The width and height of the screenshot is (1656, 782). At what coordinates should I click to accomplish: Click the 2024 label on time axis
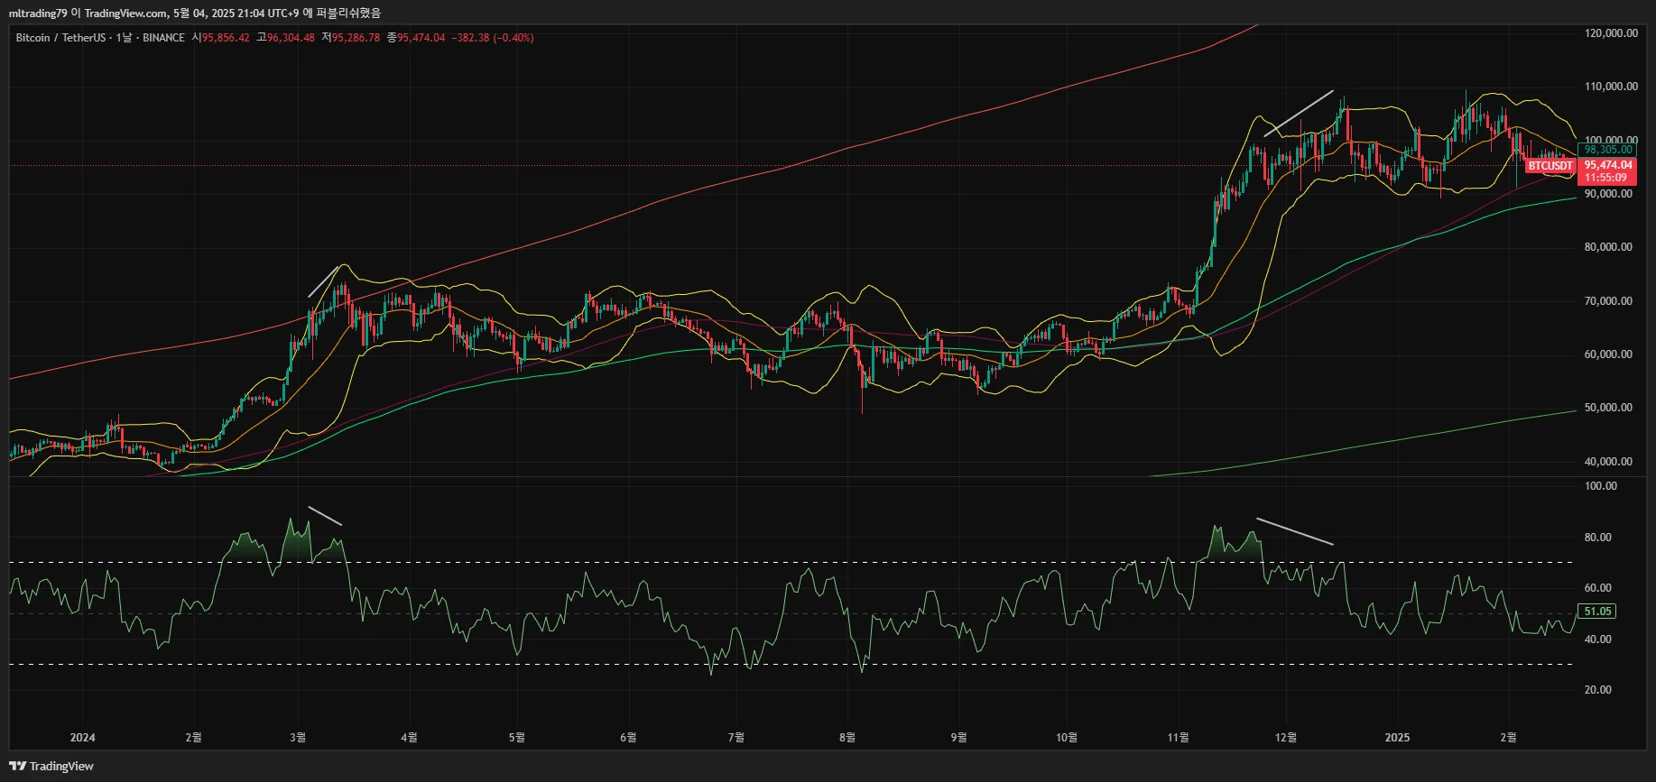point(82,738)
